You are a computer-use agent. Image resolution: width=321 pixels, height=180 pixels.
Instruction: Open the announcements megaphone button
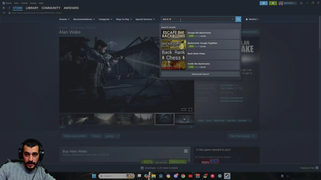pos(264,3)
